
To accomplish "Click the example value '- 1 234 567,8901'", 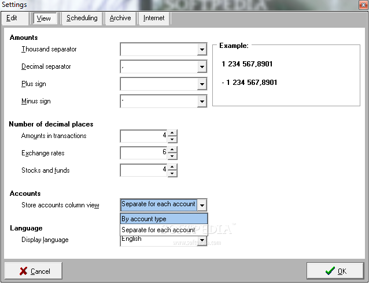I will (x=249, y=83).
